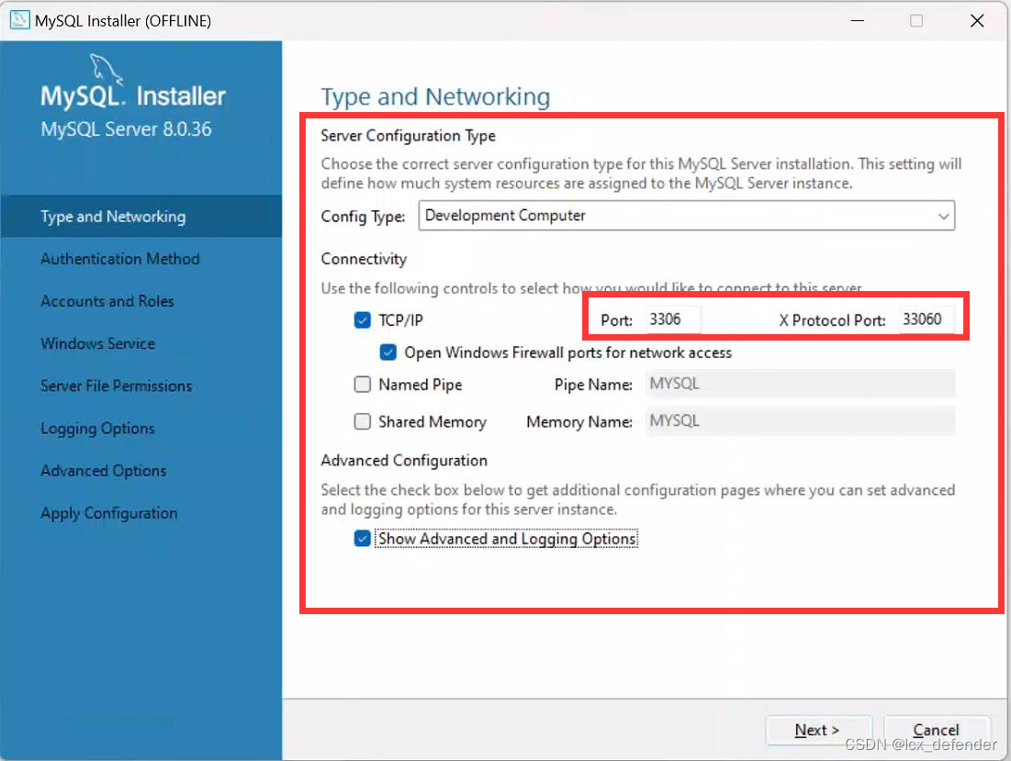
Task: Minimize the MySQL Installer window
Action: tap(857, 20)
